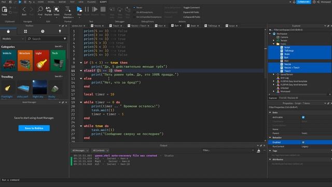
Task: Collapse the Workspace tree node
Action: pos(270,34)
